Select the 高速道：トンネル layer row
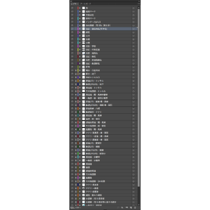 coord(104,88)
